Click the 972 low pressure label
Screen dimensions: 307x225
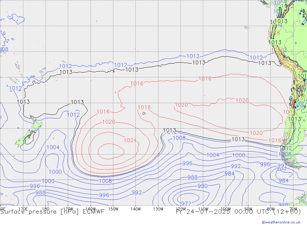pos(186,204)
